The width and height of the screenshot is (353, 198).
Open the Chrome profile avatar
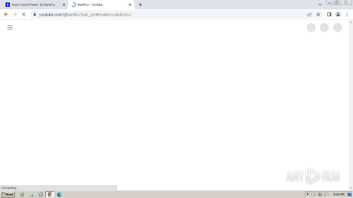(338, 14)
